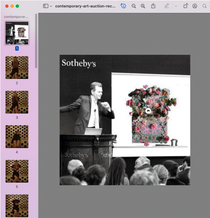Expand the highlight pen options chevron

(176, 6)
